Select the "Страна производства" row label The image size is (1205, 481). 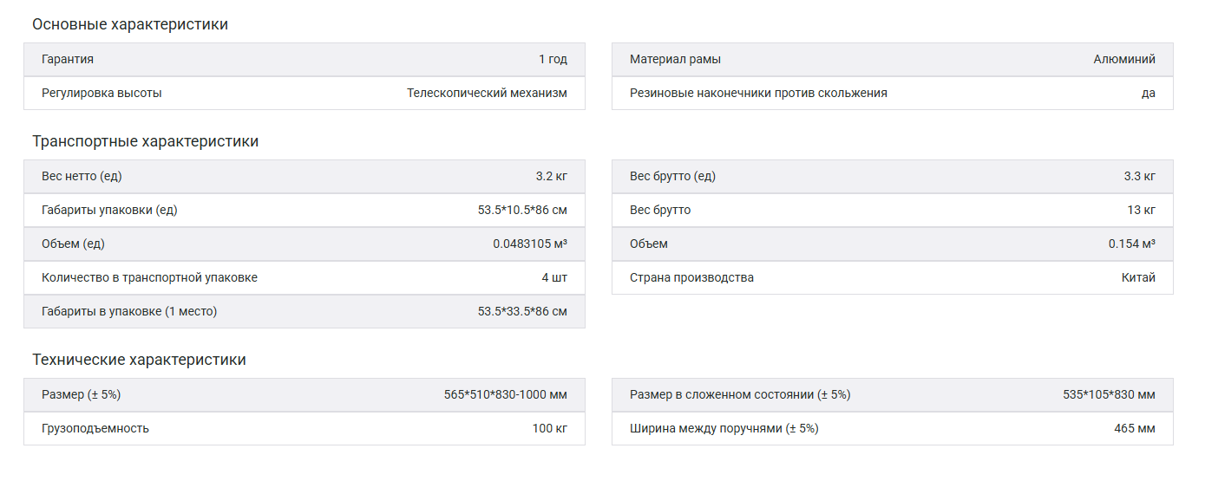(691, 277)
